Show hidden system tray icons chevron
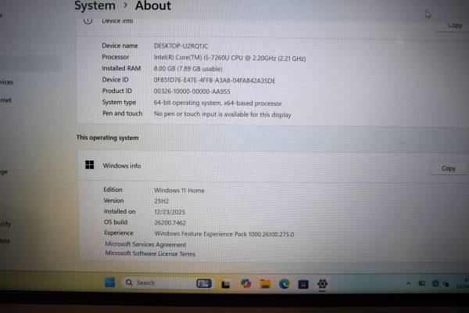The image size is (469, 313). click(407, 283)
